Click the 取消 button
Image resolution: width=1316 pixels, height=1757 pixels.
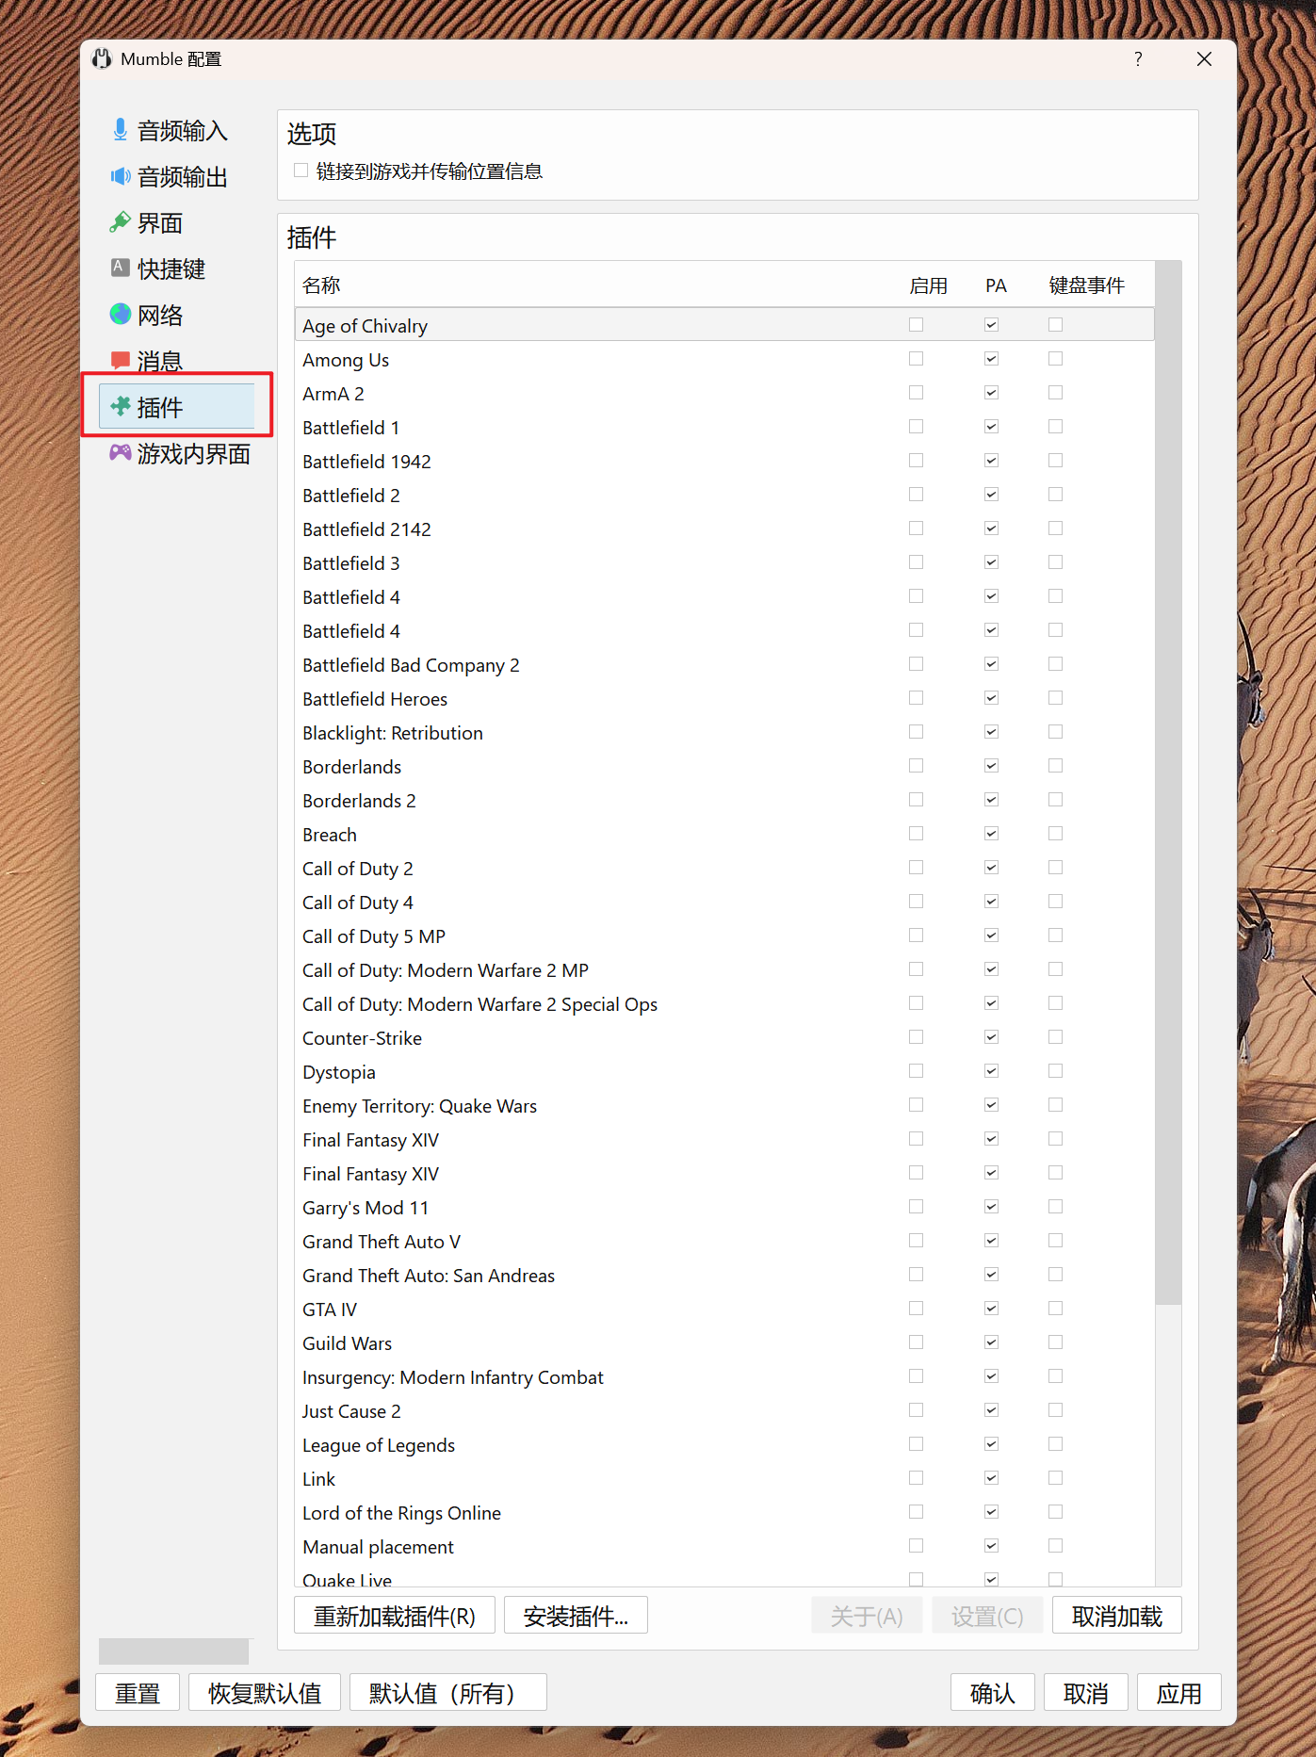pyautogui.click(x=1085, y=1693)
